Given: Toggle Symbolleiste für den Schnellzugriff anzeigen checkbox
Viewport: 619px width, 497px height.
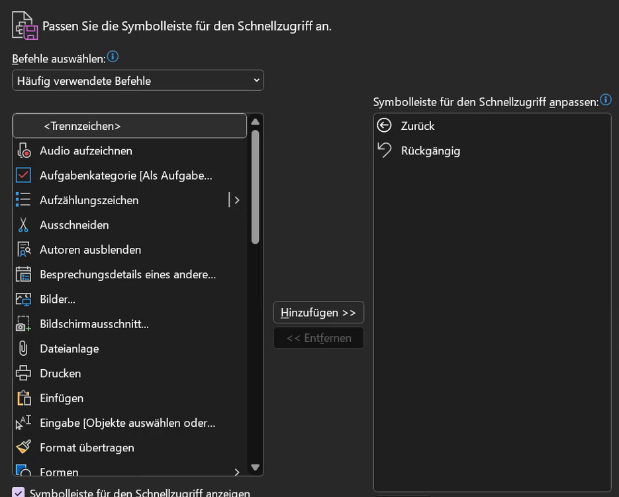Looking at the screenshot, I should pyautogui.click(x=19, y=493).
